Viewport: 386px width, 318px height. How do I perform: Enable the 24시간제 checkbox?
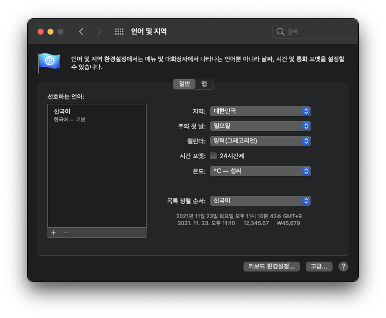(x=213, y=156)
